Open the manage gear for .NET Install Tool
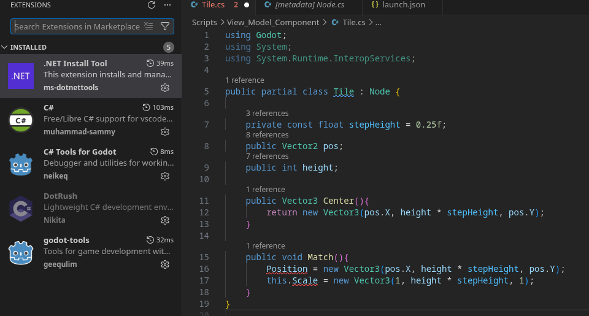Image resolution: width=589 pixels, height=316 pixels. coord(165,88)
